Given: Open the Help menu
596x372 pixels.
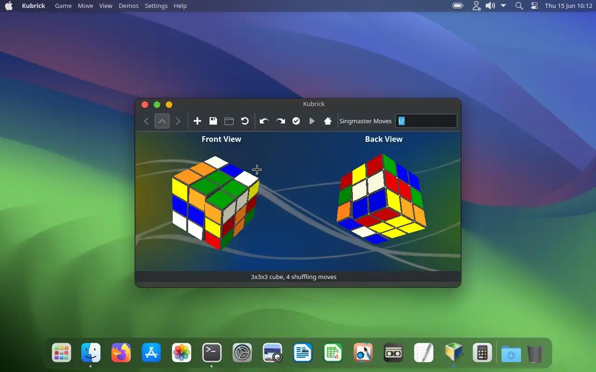Looking at the screenshot, I should (180, 6).
